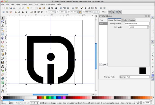Toggle snap to grids button
Viewport: 155px width, 105px height.
coord(153,75)
